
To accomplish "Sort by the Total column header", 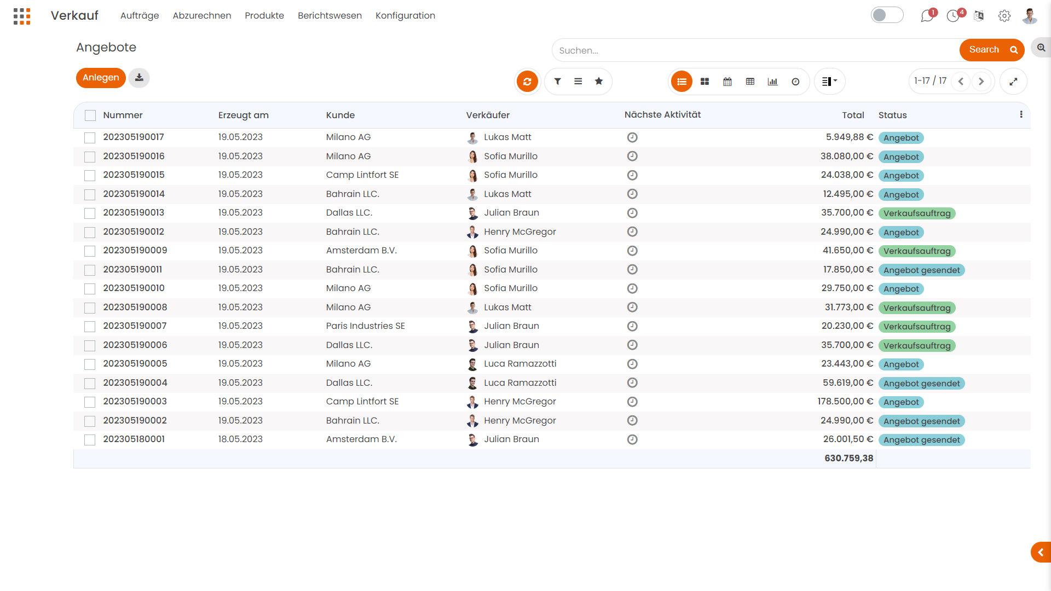I will click(853, 115).
